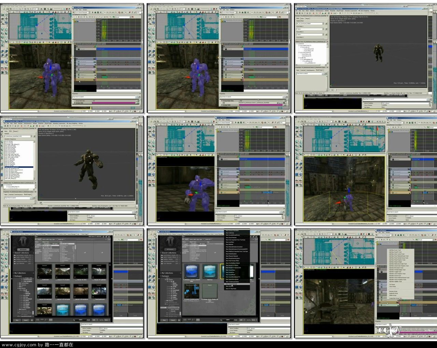Tick Particle Systems checkbox, landscape-thumbnails Content Browser screenshot

[x=43, y=254]
